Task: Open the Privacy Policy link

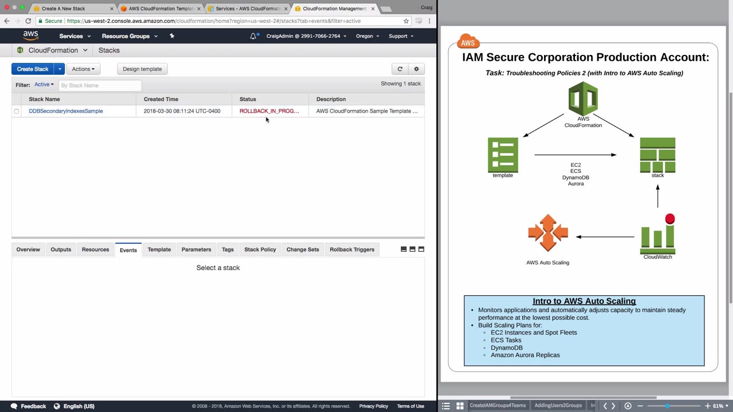Action: 374,406
